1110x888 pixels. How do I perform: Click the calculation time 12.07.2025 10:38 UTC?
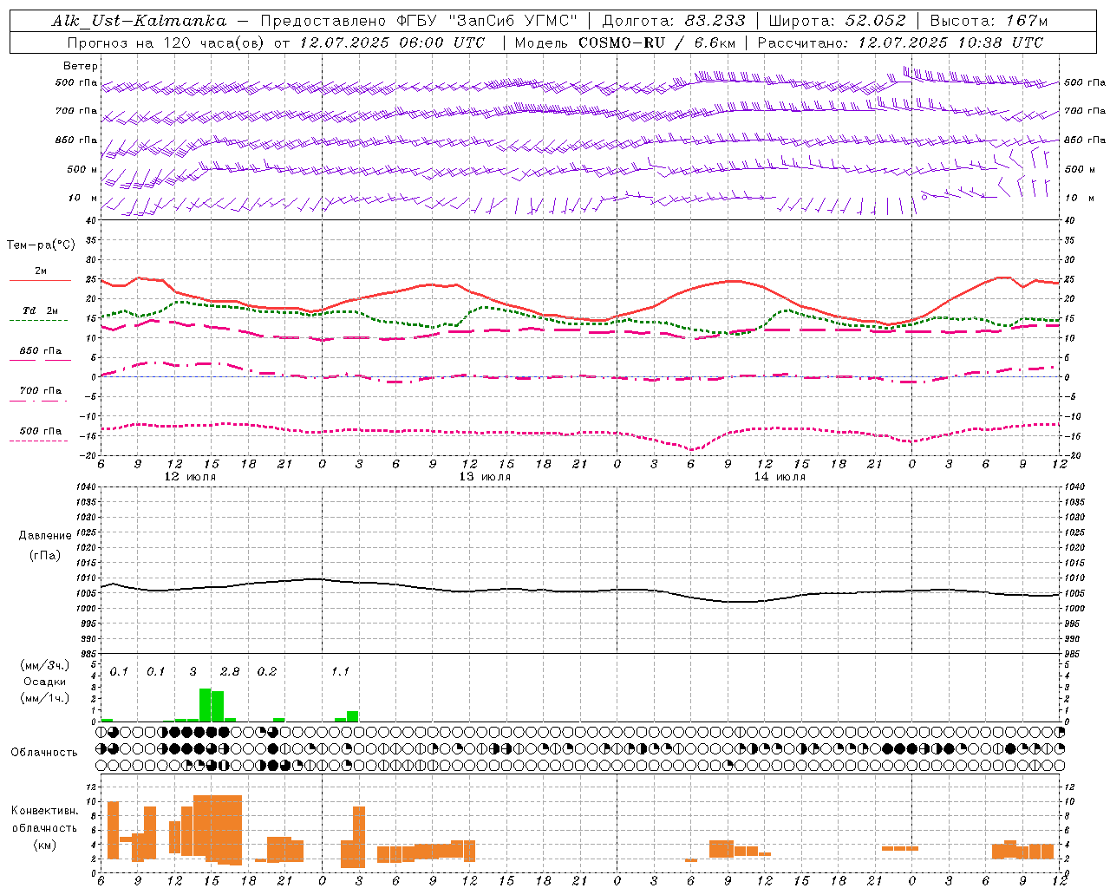coord(950,42)
